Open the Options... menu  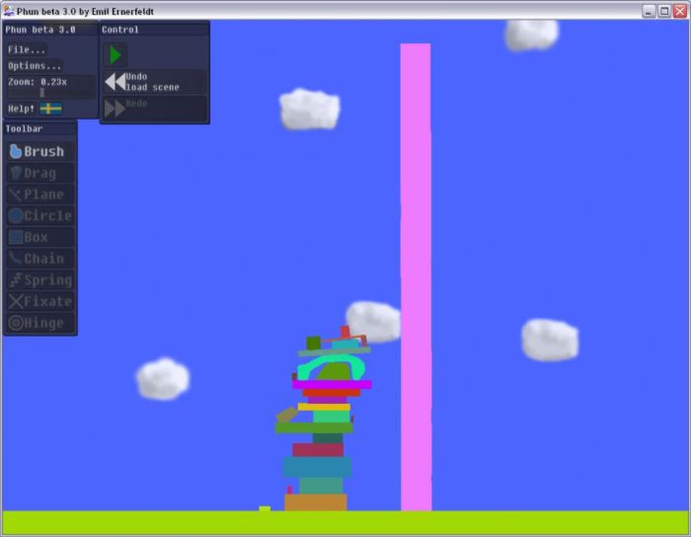[x=35, y=66]
